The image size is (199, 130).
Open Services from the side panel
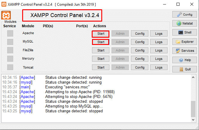(x=184, y=51)
